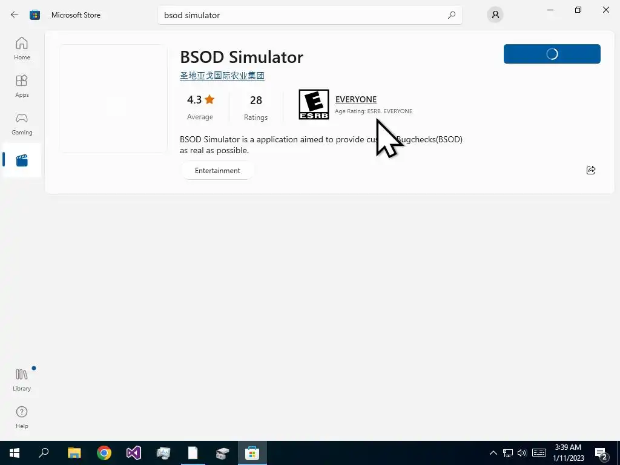Launch Google Chrome from the taskbar
The width and height of the screenshot is (620, 465).
104,453
